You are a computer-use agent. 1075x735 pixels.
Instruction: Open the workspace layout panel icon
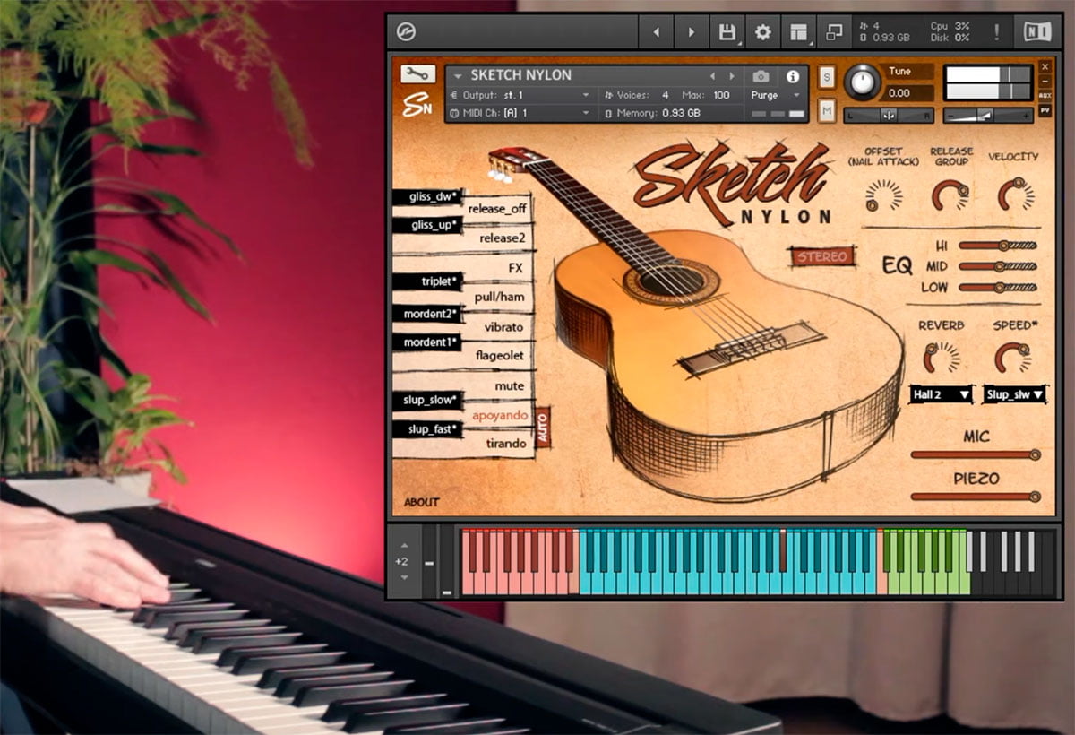pos(798,32)
